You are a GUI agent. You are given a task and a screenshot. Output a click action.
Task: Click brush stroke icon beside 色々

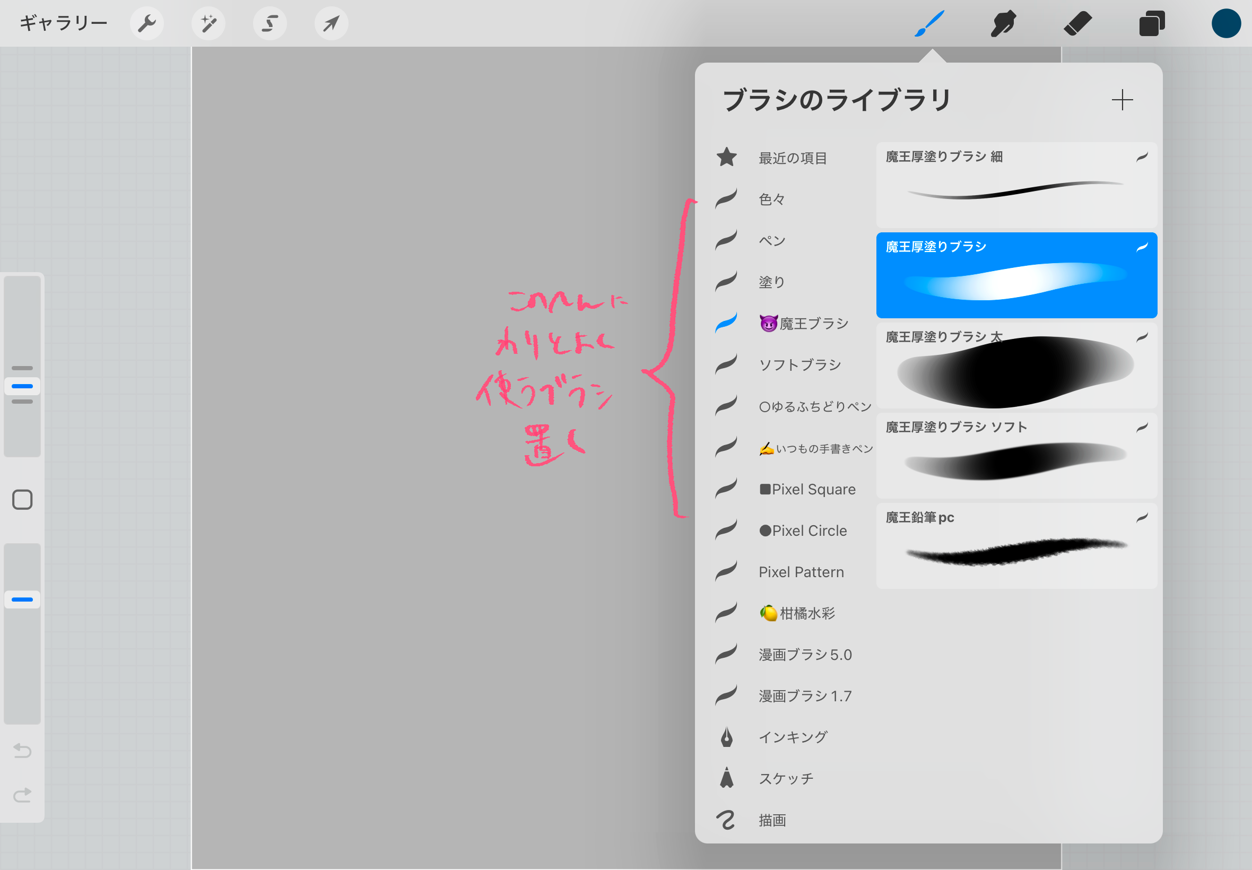tap(726, 198)
